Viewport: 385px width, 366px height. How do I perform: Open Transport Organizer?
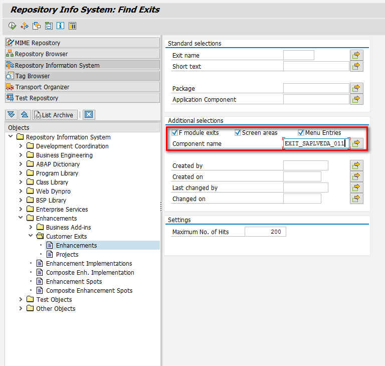point(83,87)
